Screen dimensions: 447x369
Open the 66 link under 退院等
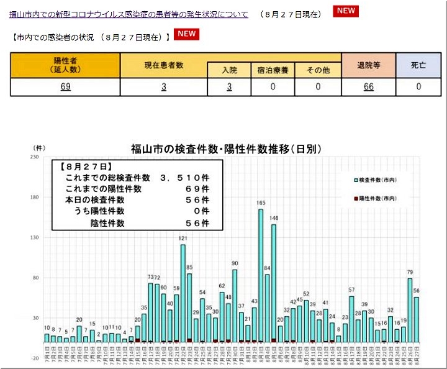[369, 87]
